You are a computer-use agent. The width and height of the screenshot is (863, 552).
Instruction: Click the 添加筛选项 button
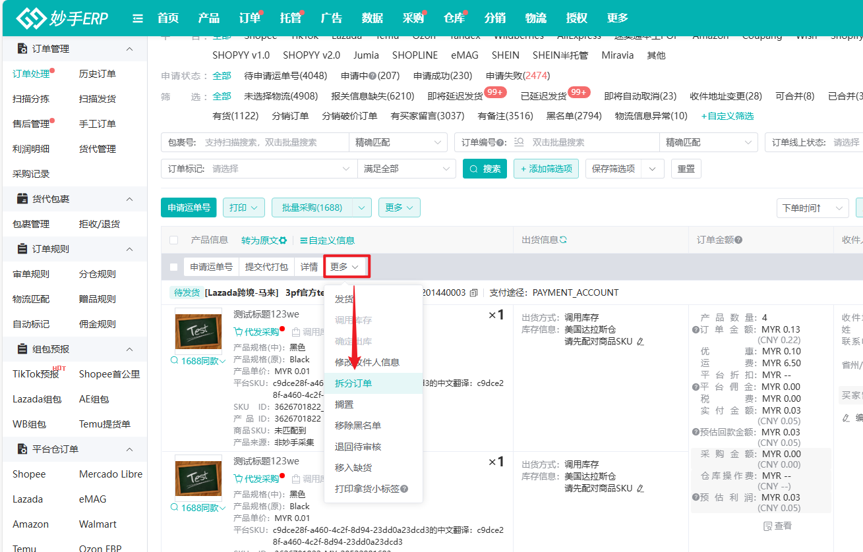546,169
